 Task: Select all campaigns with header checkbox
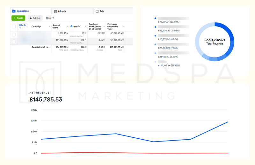[14, 27]
